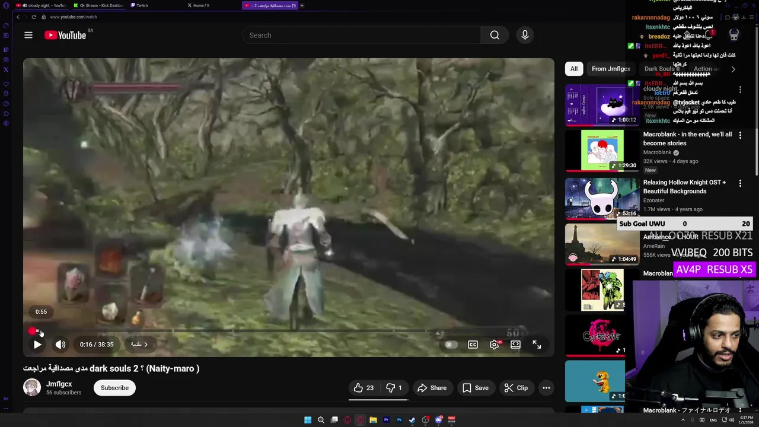Open the history clock icon in browser sidebar

[x=6, y=103]
